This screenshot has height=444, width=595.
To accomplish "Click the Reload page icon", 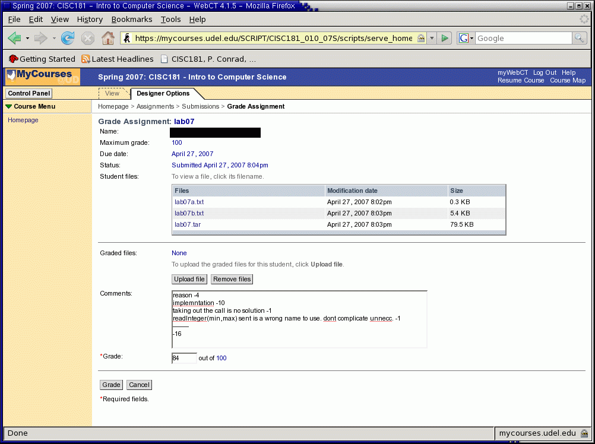I will [68, 39].
